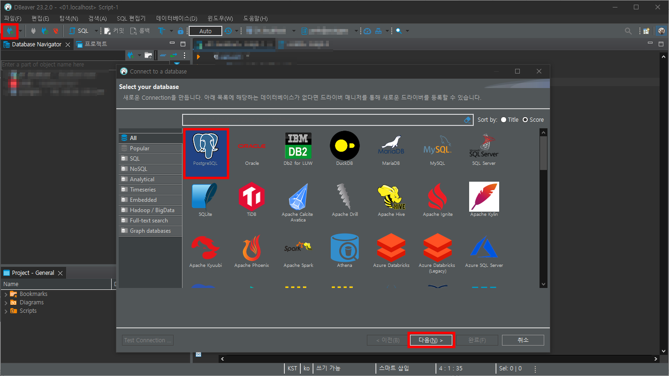Click the New Database Connection plug icon in main toolbar
The width and height of the screenshot is (669, 376).
tap(9, 31)
